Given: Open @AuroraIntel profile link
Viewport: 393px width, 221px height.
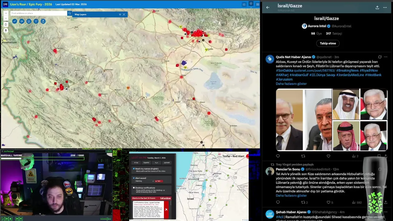Looking at the screenshot, I should pos(341,26).
